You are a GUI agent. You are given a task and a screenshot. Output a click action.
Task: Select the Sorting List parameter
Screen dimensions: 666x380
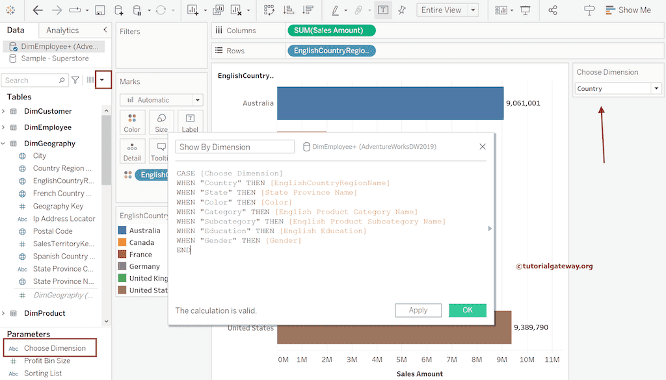[43, 374]
